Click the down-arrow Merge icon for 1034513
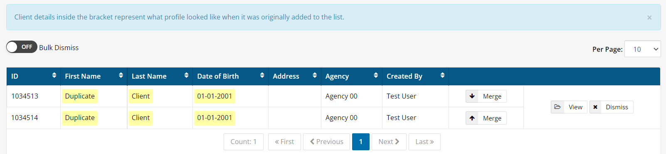Screen dimensions: 666x154 [x=472, y=96]
